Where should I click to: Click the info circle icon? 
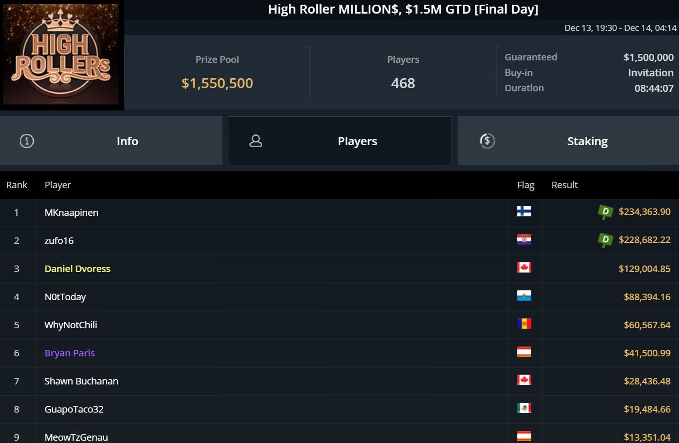click(27, 141)
